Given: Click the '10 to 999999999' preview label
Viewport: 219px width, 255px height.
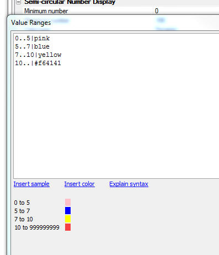Looking at the screenshot, I should point(37,227).
